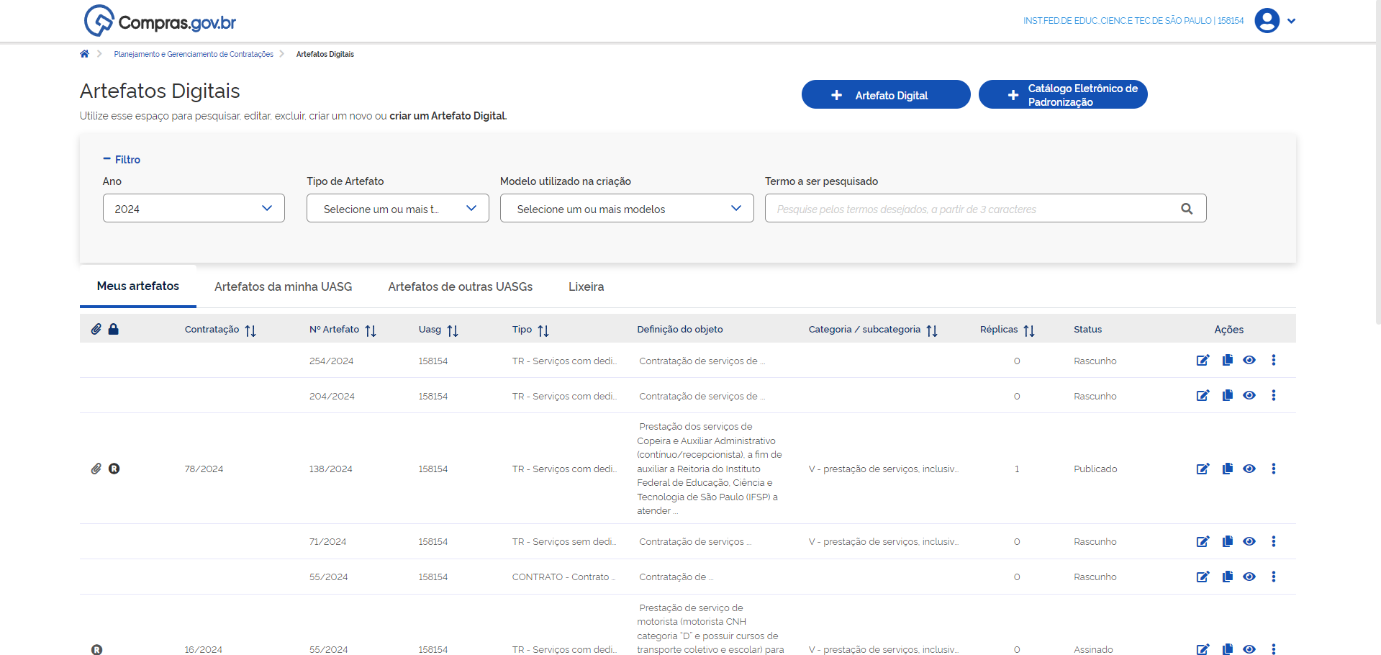
Task: View artefato 71/2024 with eye icon
Action: [1249, 541]
